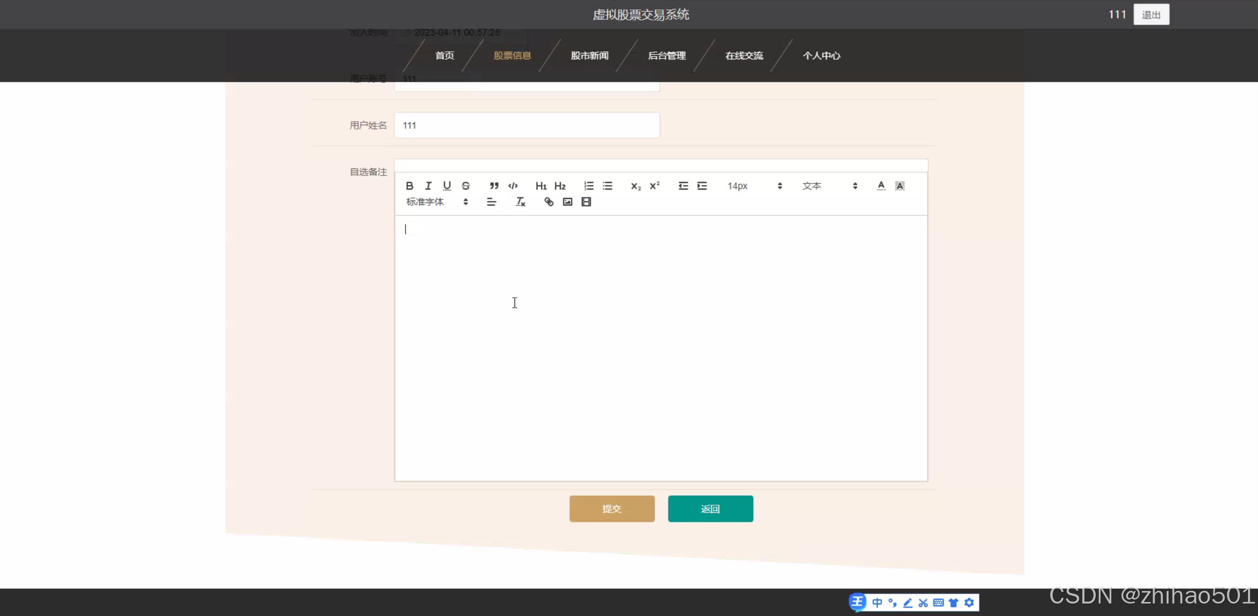
Task: Insert an image into the editor
Action: click(x=567, y=202)
